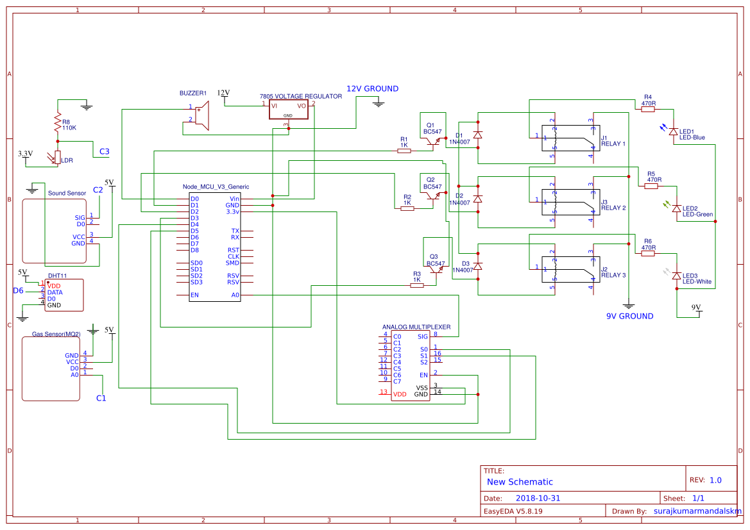
Task: Click the surajkumarmandalskm drawn-by link
Action: point(695,510)
